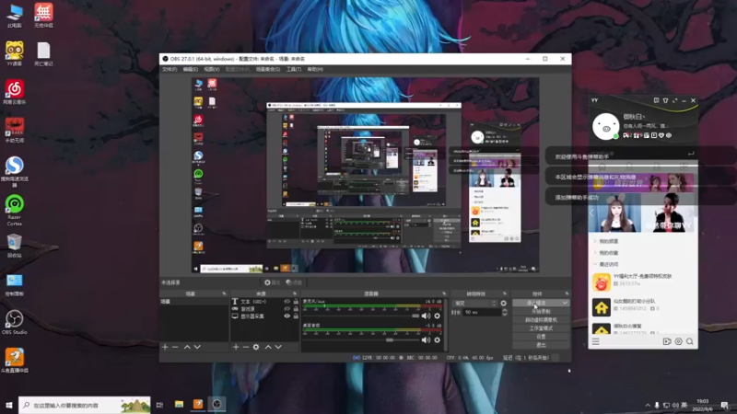
Task: Click OBS settings button in controls
Action: [x=541, y=337]
